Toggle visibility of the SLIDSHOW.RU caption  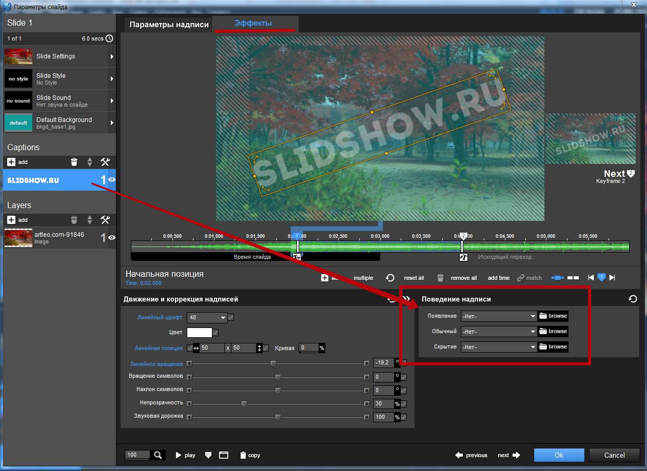click(x=111, y=180)
